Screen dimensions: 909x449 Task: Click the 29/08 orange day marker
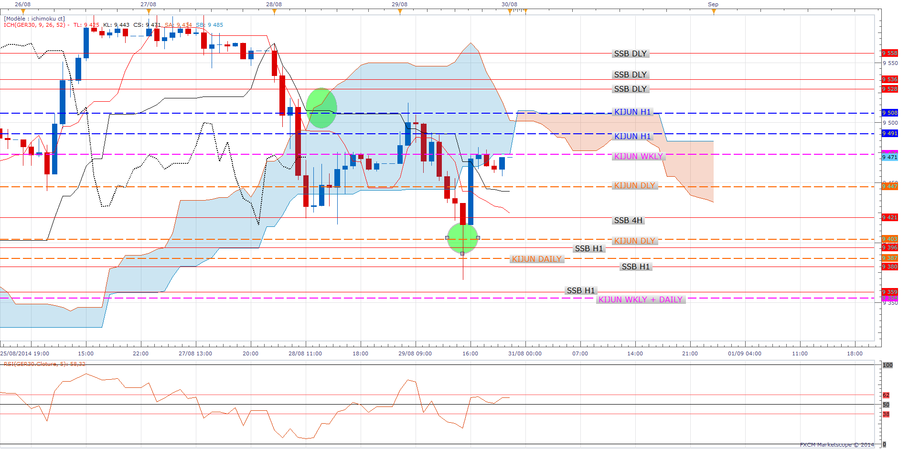(400, 11)
